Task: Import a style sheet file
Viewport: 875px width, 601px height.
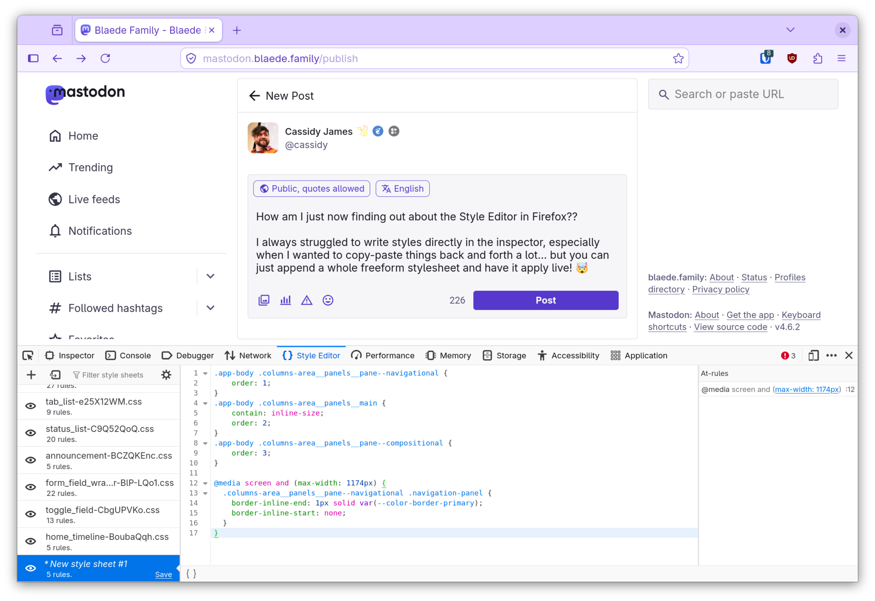Action: pyautogui.click(x=55, y=375)
